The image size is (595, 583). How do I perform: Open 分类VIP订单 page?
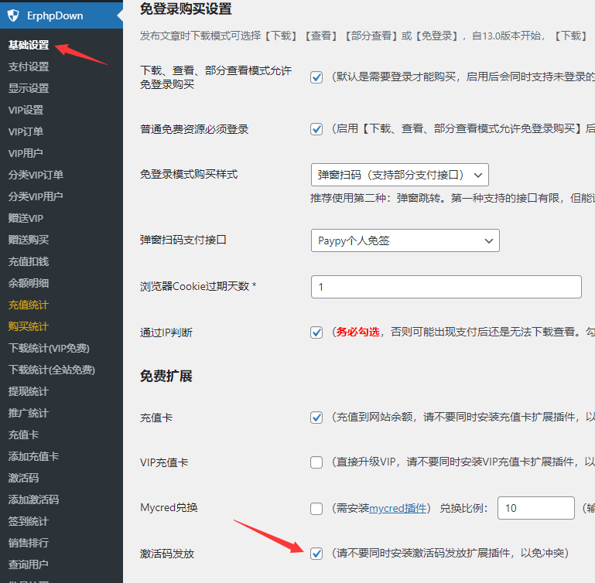(x=36, y=175)
